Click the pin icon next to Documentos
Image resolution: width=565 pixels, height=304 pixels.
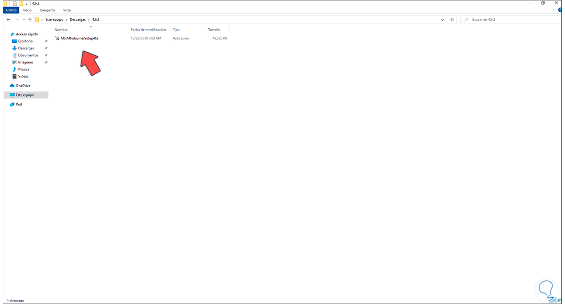46,55
